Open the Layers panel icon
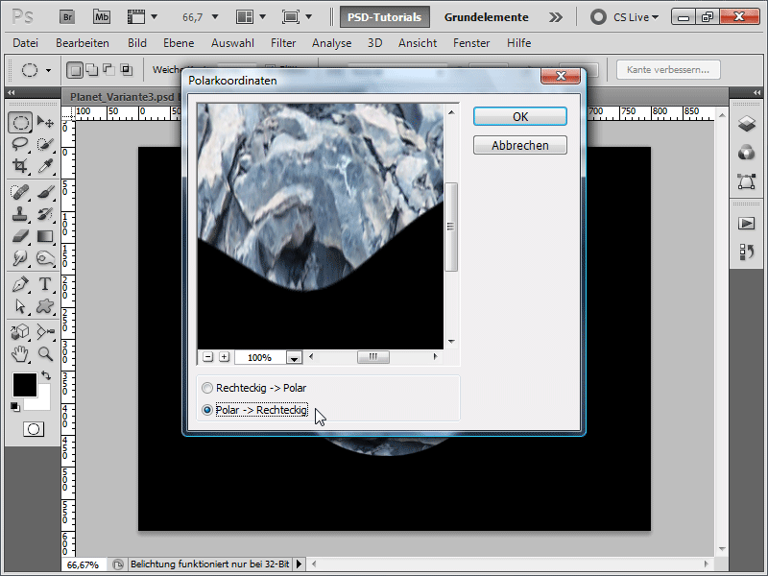Image resolution: width=768 pixels, height=576 pixels. pyautogui.click(x=747, y=124)
